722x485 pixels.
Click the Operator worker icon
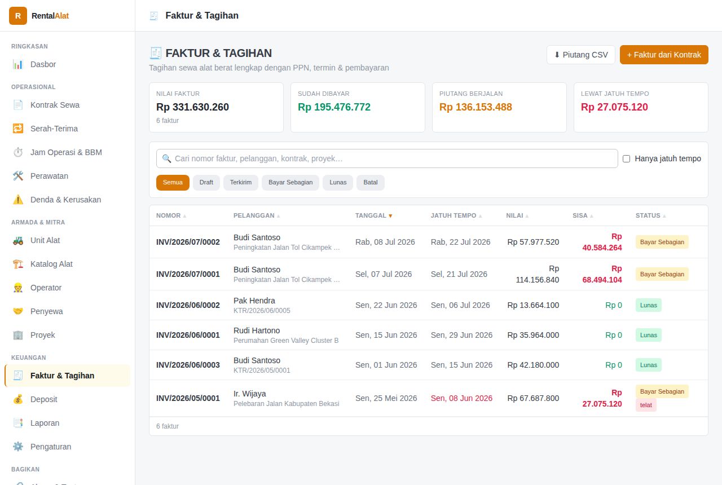pyautogui.click(x=18, y=288)
